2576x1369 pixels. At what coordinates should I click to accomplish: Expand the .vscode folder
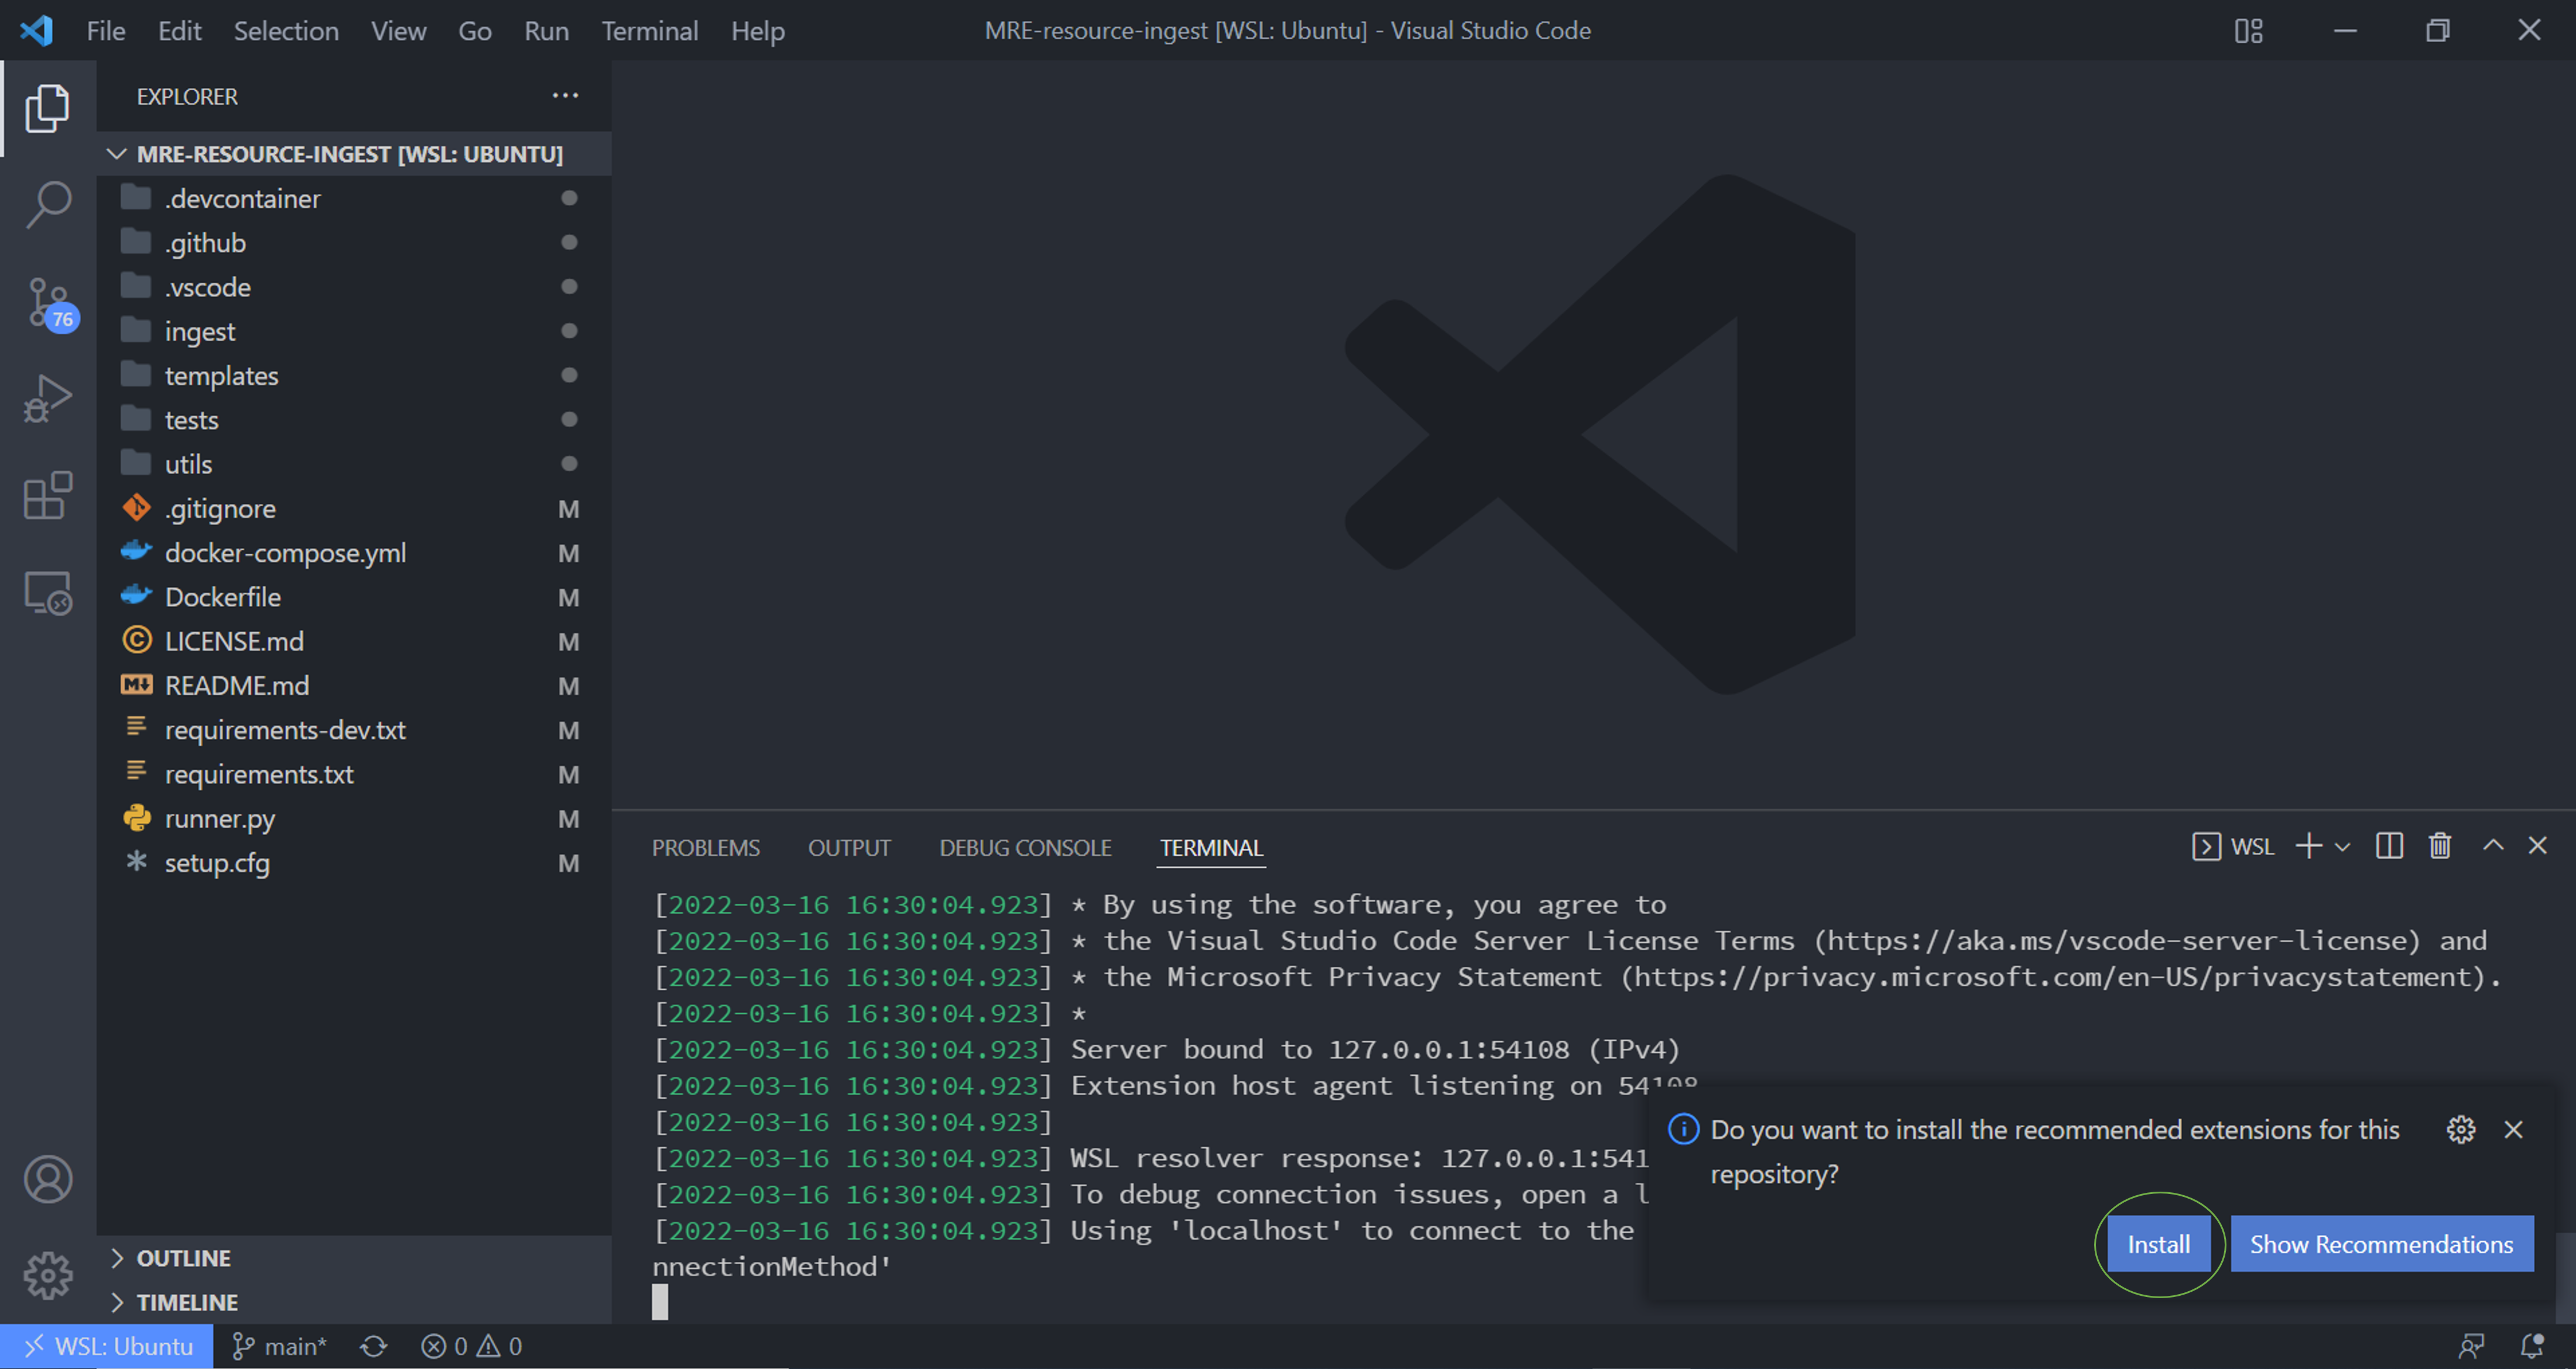354,287
